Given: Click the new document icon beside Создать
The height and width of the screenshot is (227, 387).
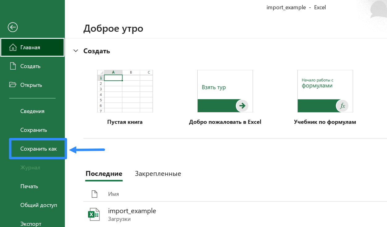Looking at the screenshot, I should click(13, 66).
